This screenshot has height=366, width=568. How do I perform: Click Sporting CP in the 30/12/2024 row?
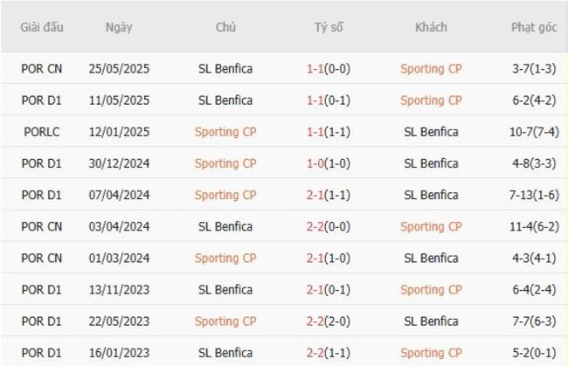point(225,163)
